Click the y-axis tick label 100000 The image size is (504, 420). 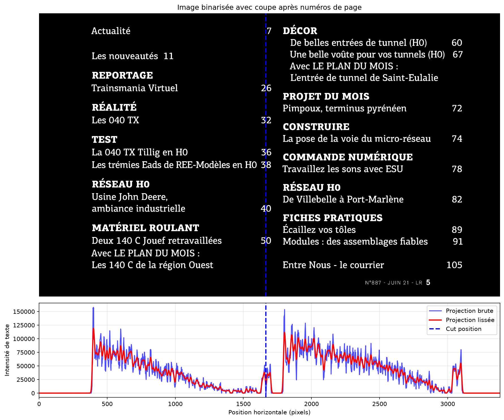point(24,339)
